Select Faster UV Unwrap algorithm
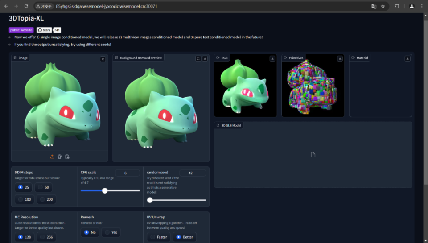Viewport: 428px width, 243px height. pyautogui.click(x=159, y=237)
